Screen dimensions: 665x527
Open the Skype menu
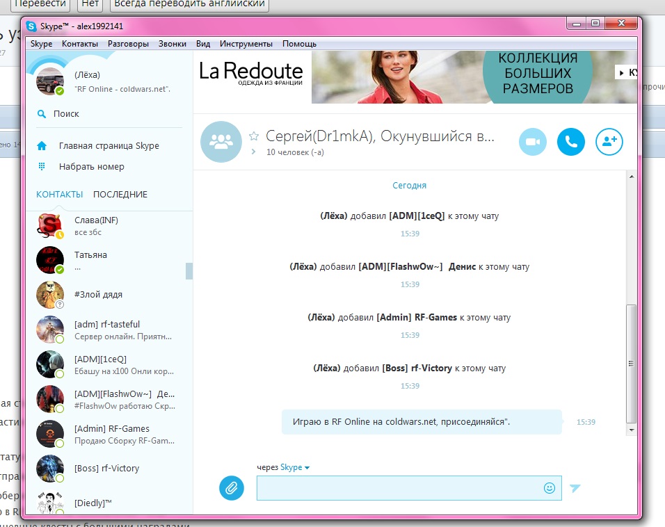click(41, 44)
